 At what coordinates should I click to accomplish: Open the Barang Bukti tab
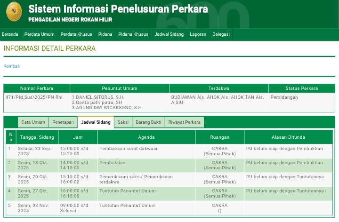coord(148,122)
